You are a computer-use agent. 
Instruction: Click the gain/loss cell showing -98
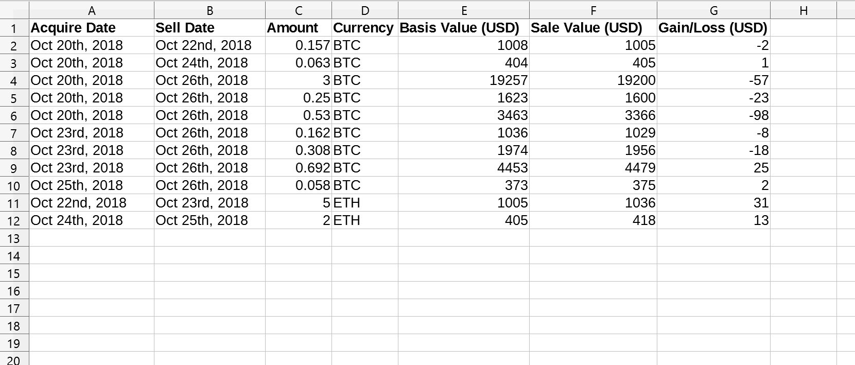pyautogui.click(x=713, y=115)
